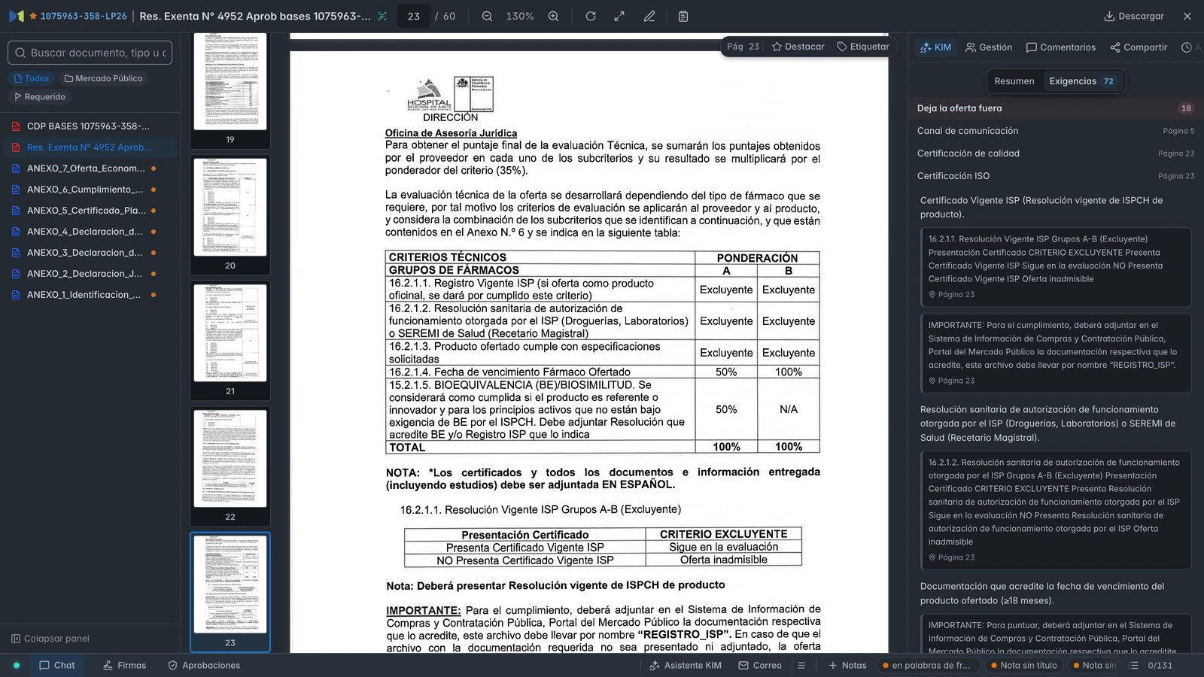Open the Compartir tab

pos(1139,47)
